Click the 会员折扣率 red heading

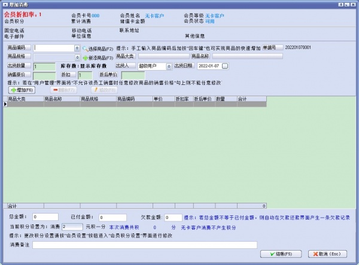[x=23, y=14]
